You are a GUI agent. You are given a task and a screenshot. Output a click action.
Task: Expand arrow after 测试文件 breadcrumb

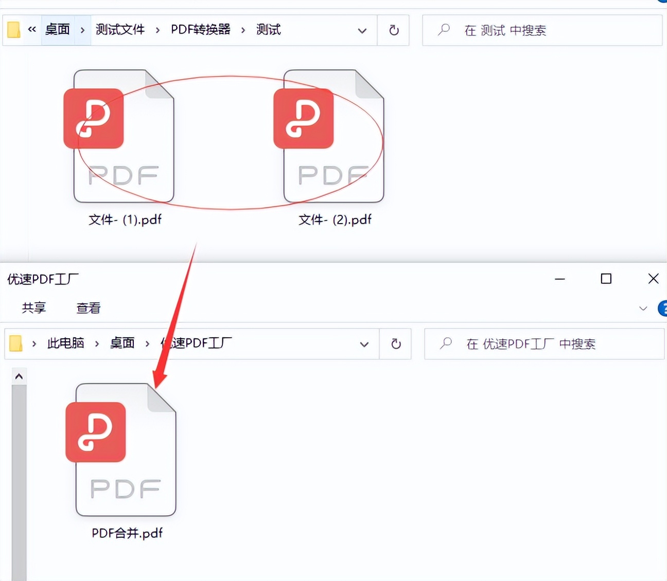point(157,30)
